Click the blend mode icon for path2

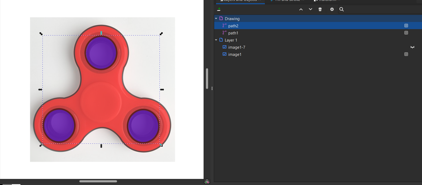point(406,26)
